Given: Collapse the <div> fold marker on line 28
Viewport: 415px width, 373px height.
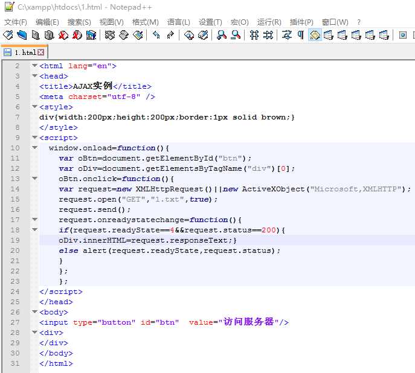Looking at the screenshot, I should tap(34, 333).
